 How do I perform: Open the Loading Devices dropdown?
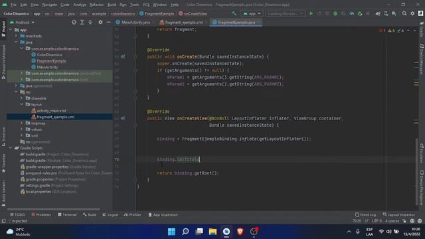click(x=285, y=13)
